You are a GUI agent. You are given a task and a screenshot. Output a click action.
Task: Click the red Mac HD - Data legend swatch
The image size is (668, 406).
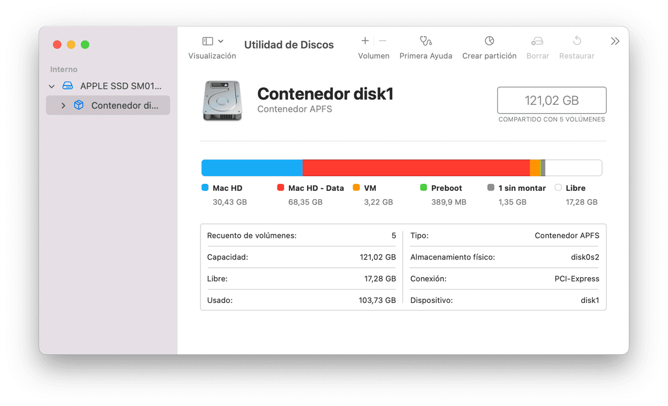point(281,188)
